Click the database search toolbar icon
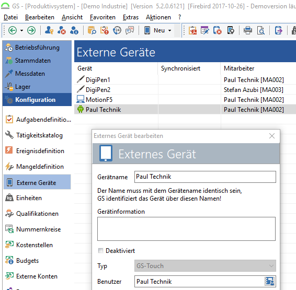Screen dimensions: 296x290 tap(92, 30)
